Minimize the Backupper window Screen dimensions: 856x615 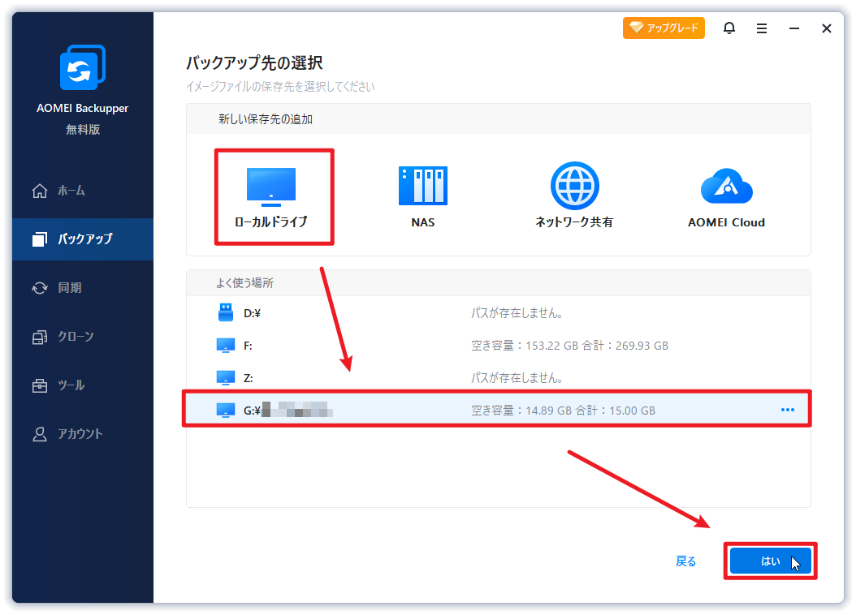click(x=794, y=28)
